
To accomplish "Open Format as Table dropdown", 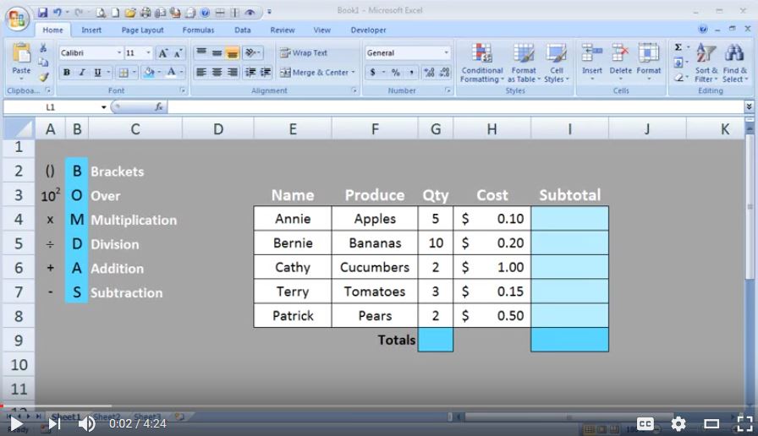I will click(x=524, y=63).
